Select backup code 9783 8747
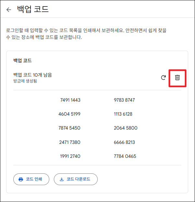The height and width of the screenshot is (202, 195). point(124,100)
